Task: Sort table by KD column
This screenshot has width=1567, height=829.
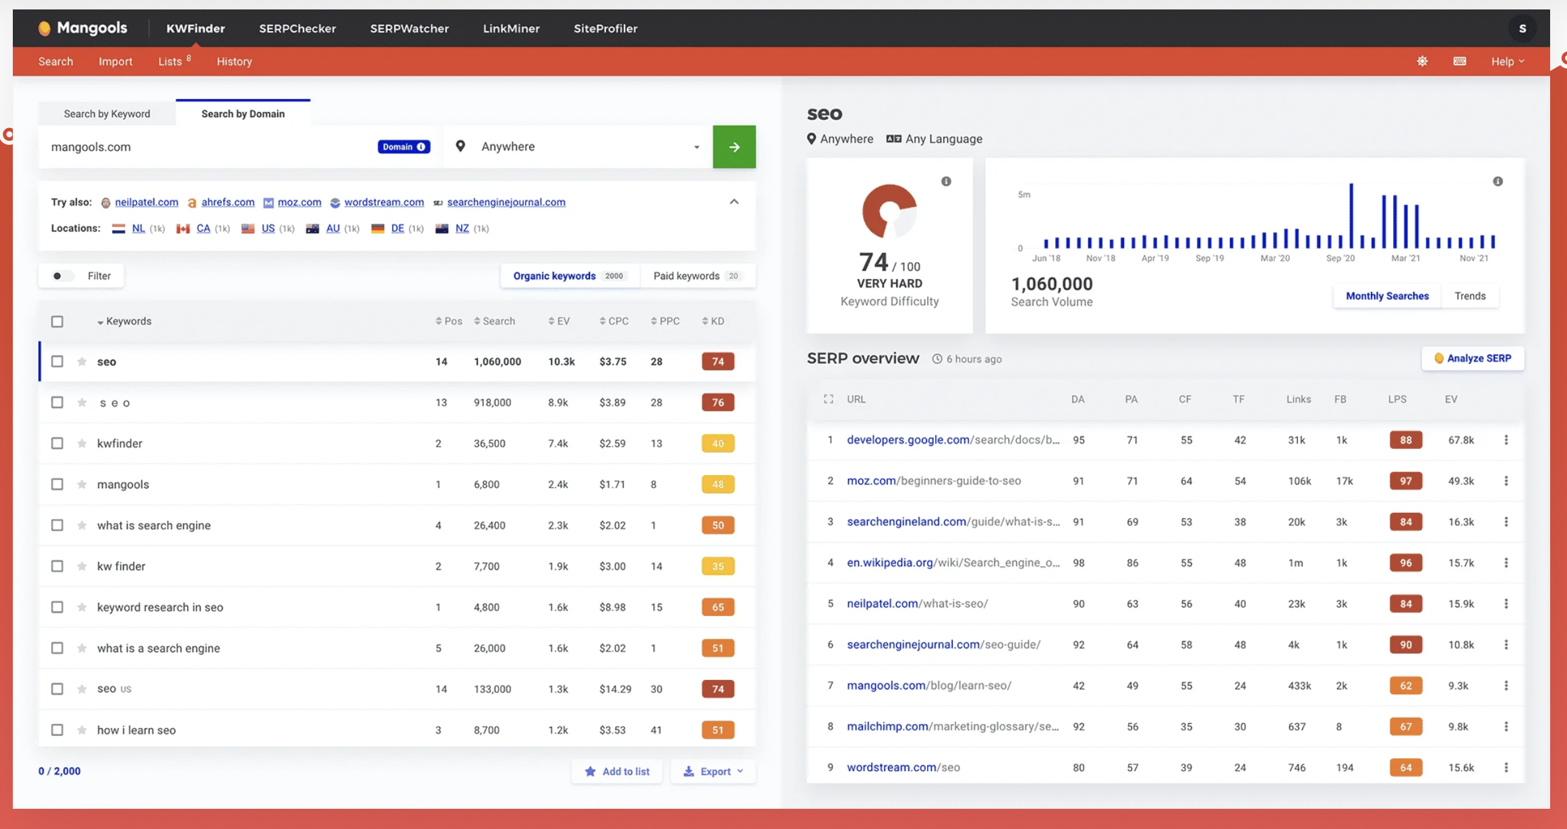Action: (713, 321)
